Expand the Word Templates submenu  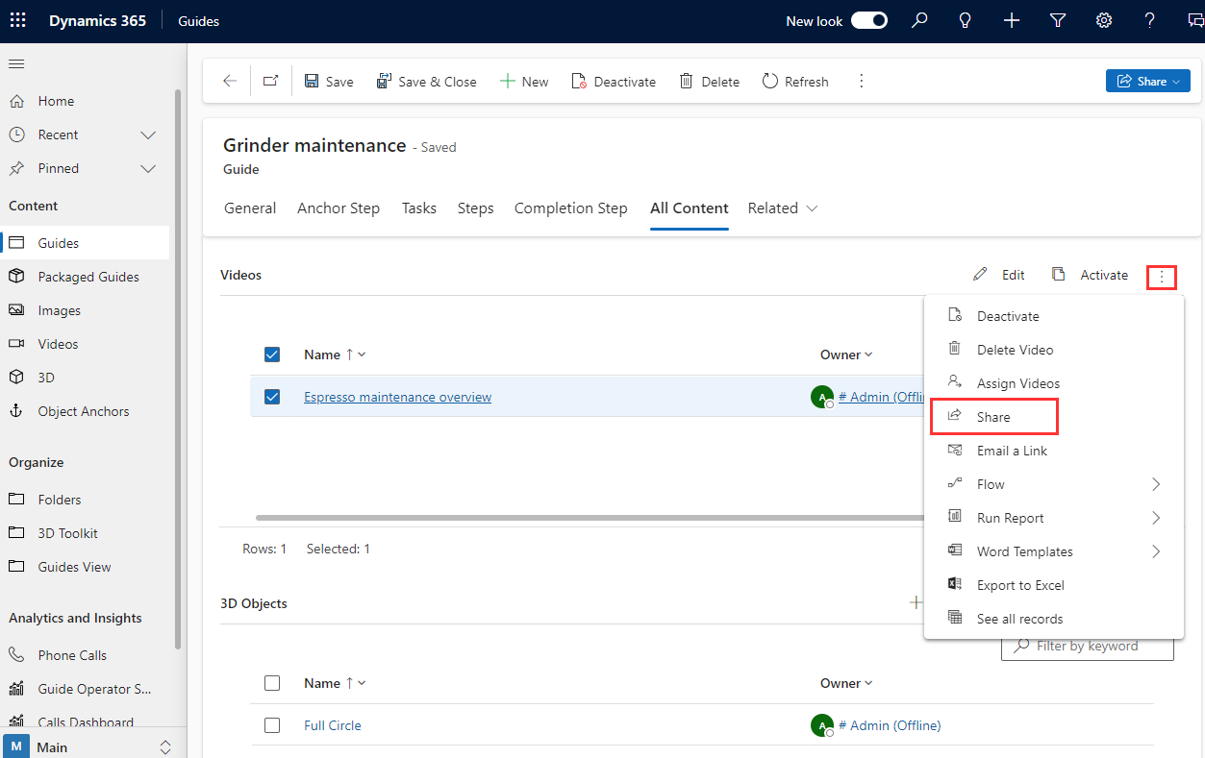[x=1022, y=550]
